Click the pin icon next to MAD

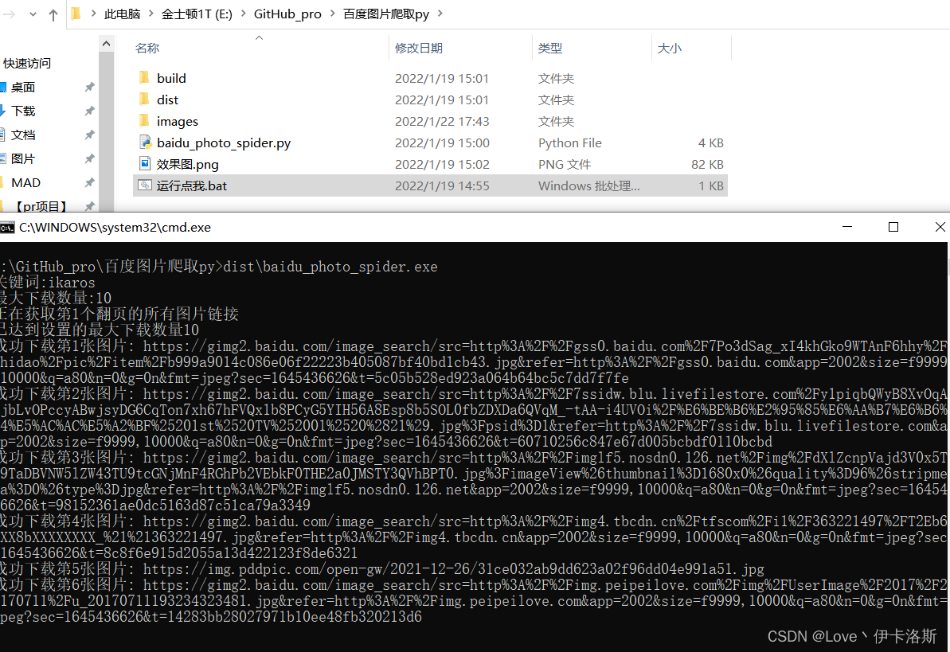coord(90,182)
